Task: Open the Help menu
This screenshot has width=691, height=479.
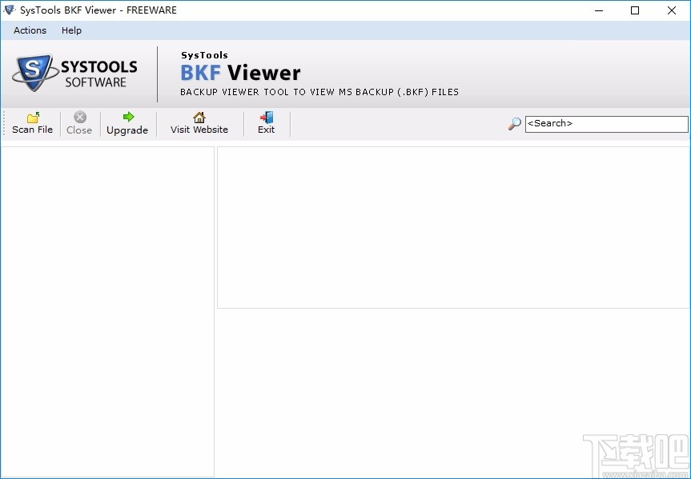Action: [x=71, y=30]
